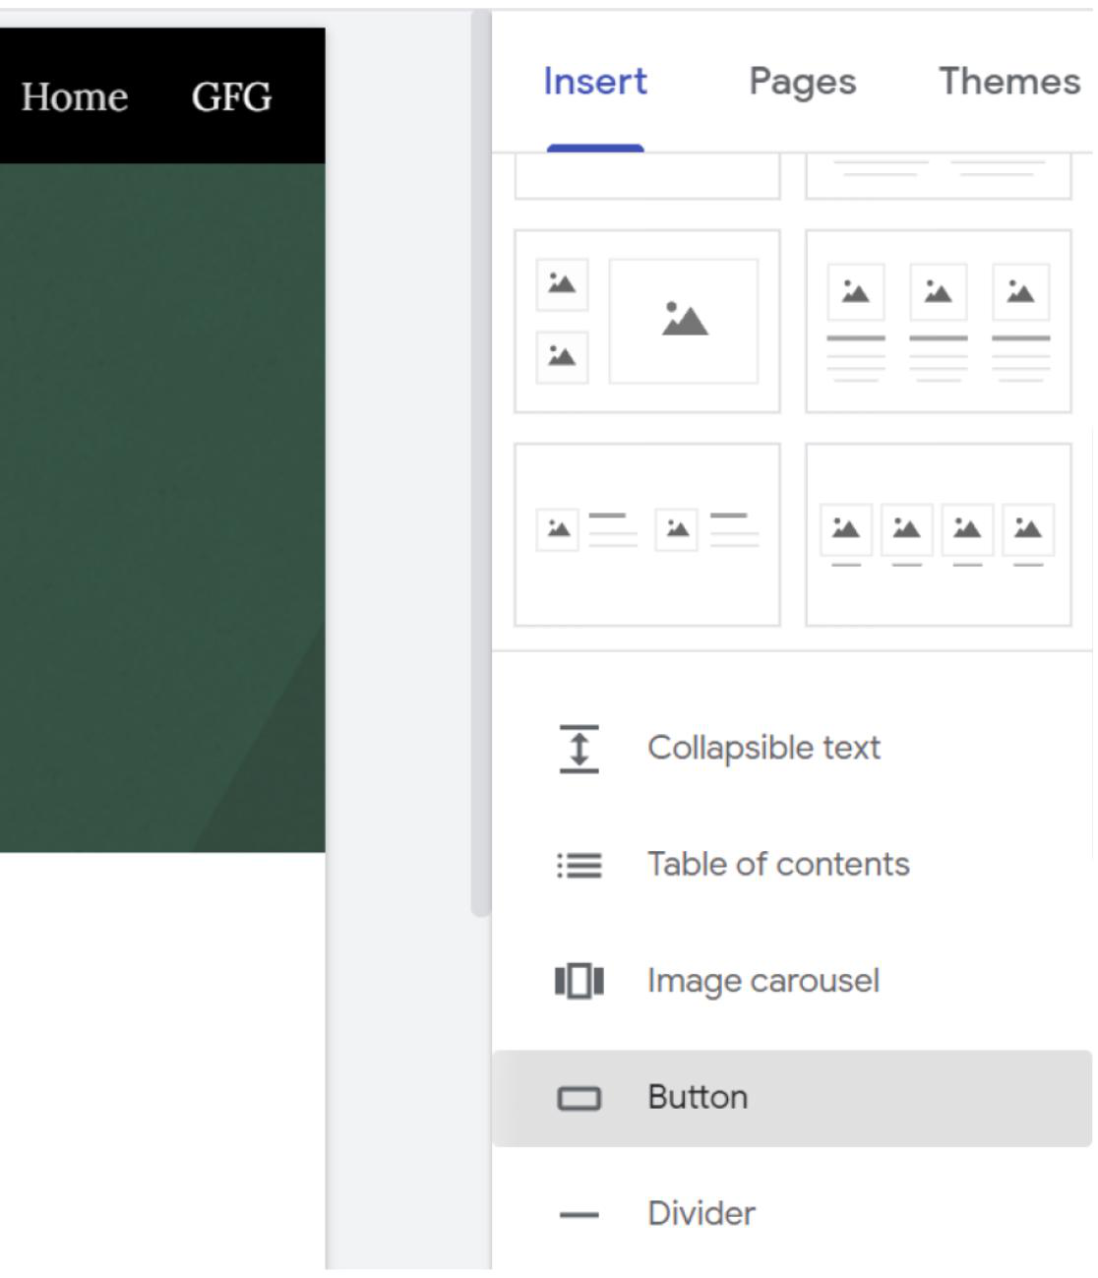This screenshot has width=1098, height=1278.
Task: Insert Collapsible text element
Action: [x=763, y=749]
